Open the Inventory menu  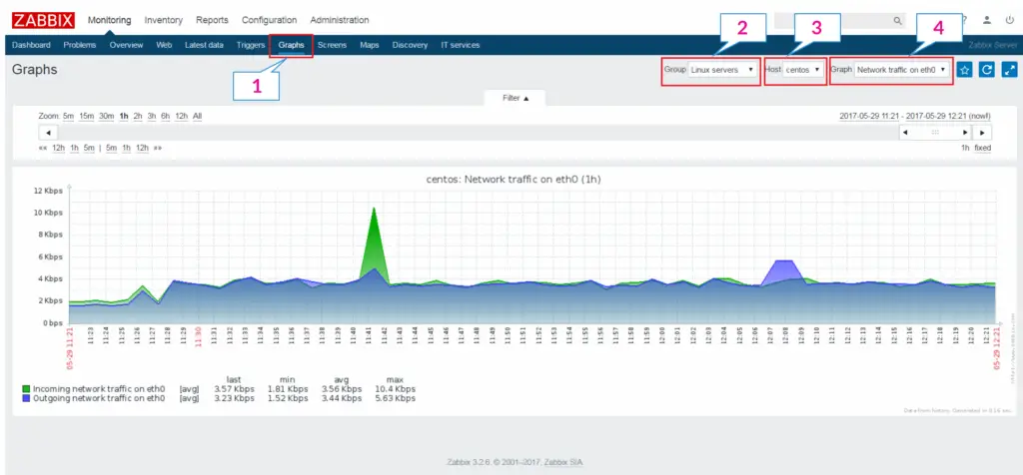tap(163, 20)
